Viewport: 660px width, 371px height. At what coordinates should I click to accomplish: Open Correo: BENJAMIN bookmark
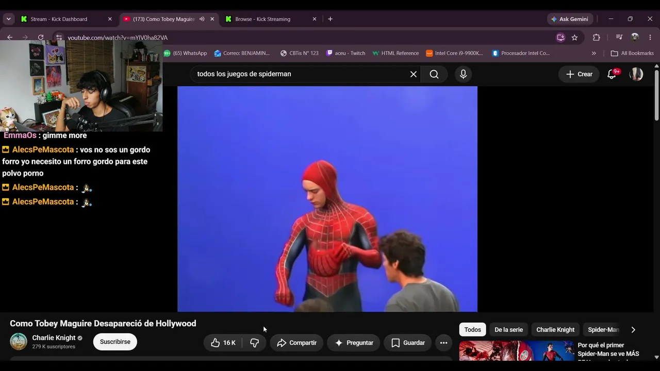pos(242,53)
